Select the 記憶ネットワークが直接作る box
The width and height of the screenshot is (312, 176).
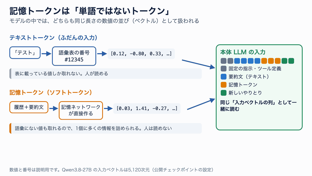coord(81,110)
